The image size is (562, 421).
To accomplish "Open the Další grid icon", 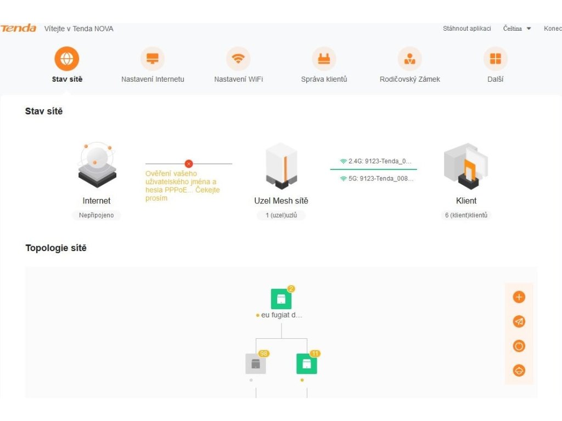I will 496,59.
